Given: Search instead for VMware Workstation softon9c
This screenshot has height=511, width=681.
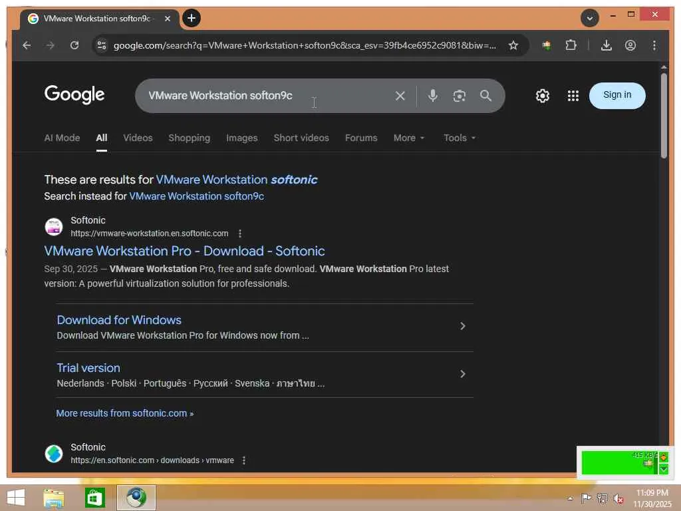Looking at the screenshot, I should 196,196.
